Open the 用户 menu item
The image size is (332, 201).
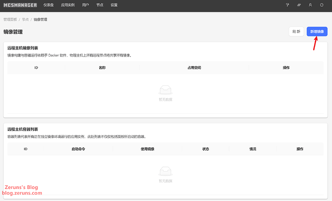click(x=85, y=5)
